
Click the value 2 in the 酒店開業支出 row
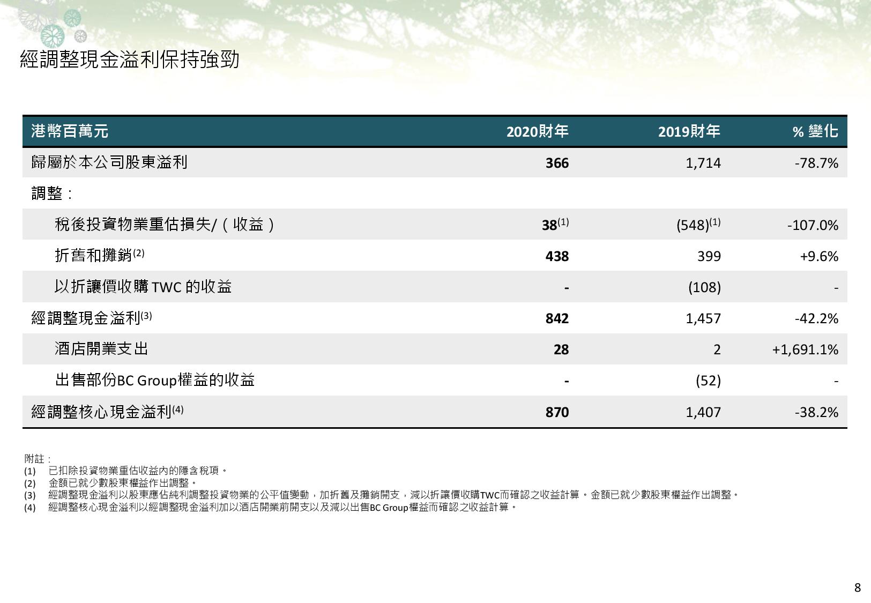click(x=717, y=349)
